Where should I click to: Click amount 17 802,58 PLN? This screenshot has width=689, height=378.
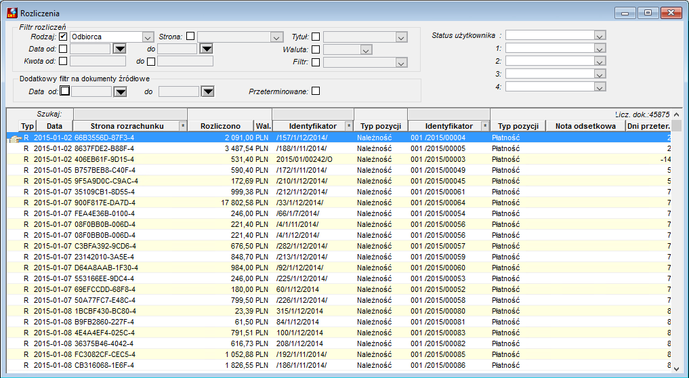click(x=245, y=203)
